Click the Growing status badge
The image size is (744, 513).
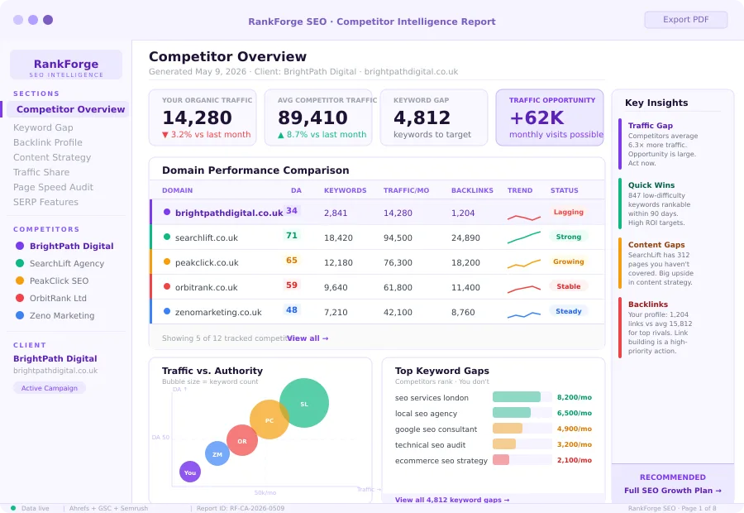569,261
